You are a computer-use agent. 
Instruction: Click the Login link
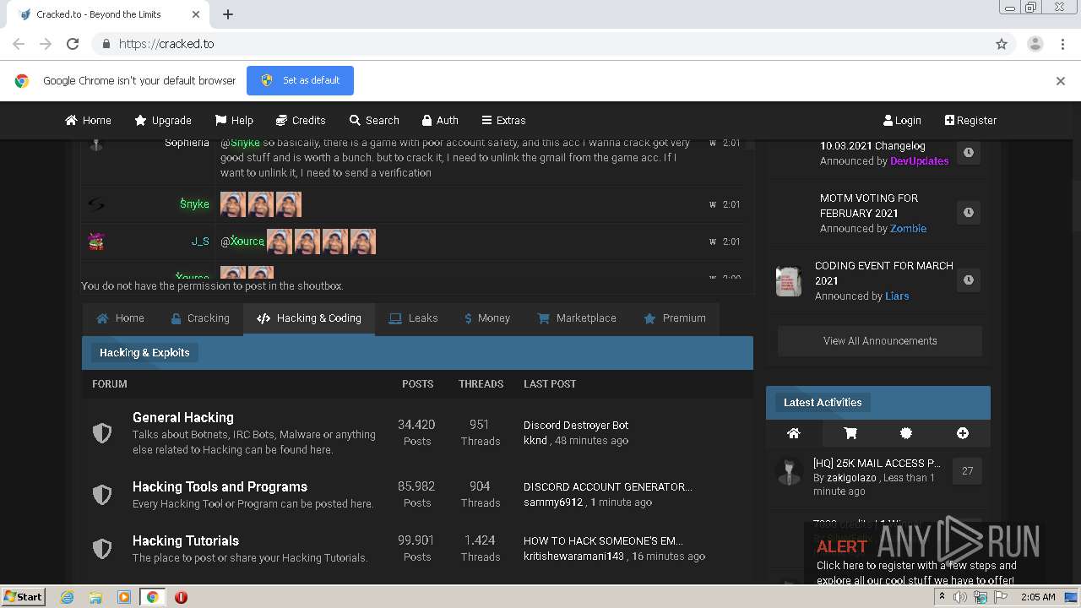[902, 120]
